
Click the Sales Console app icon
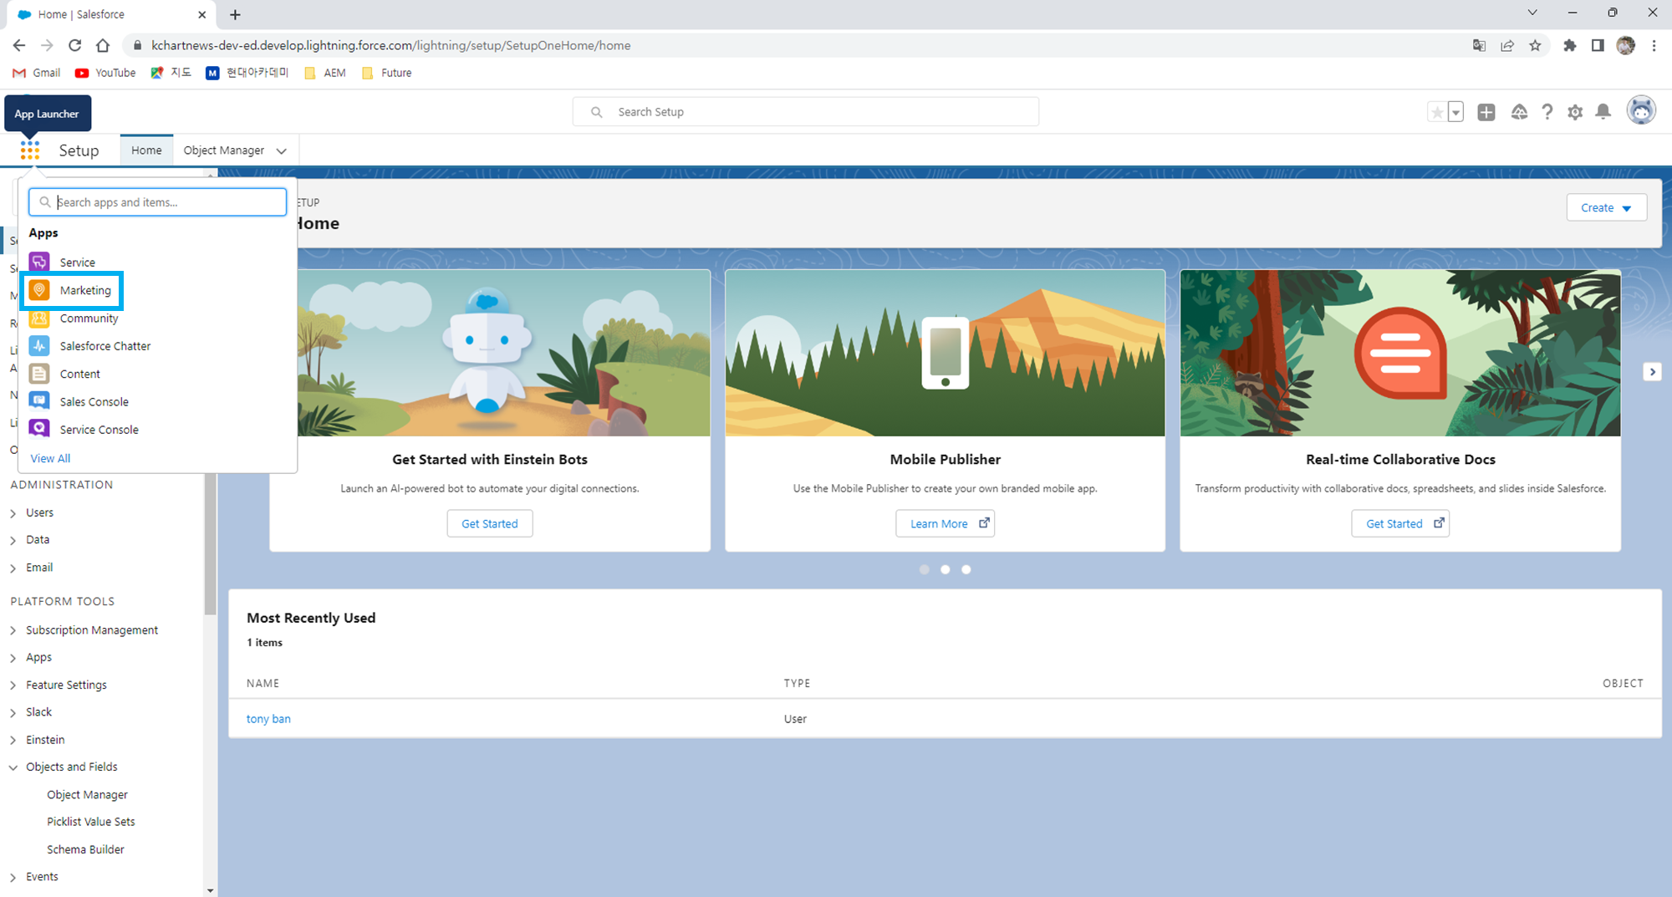pos(39,401)
